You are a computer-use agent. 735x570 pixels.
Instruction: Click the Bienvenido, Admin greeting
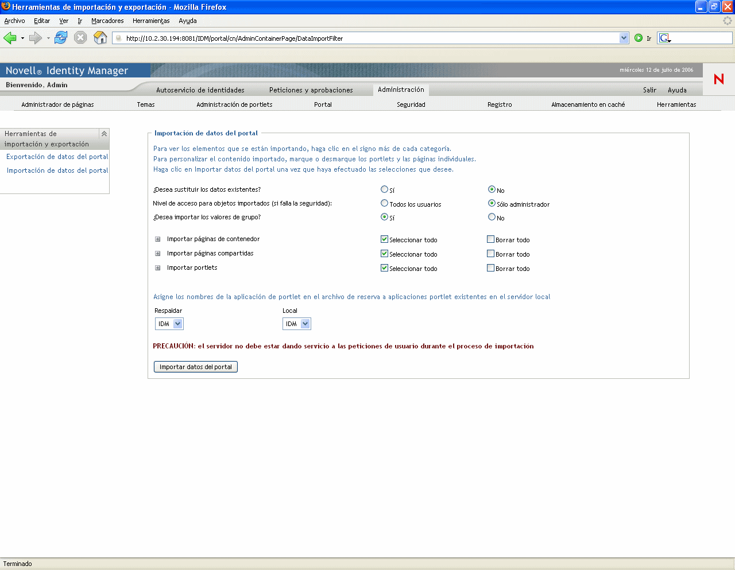tap(37, 85)
